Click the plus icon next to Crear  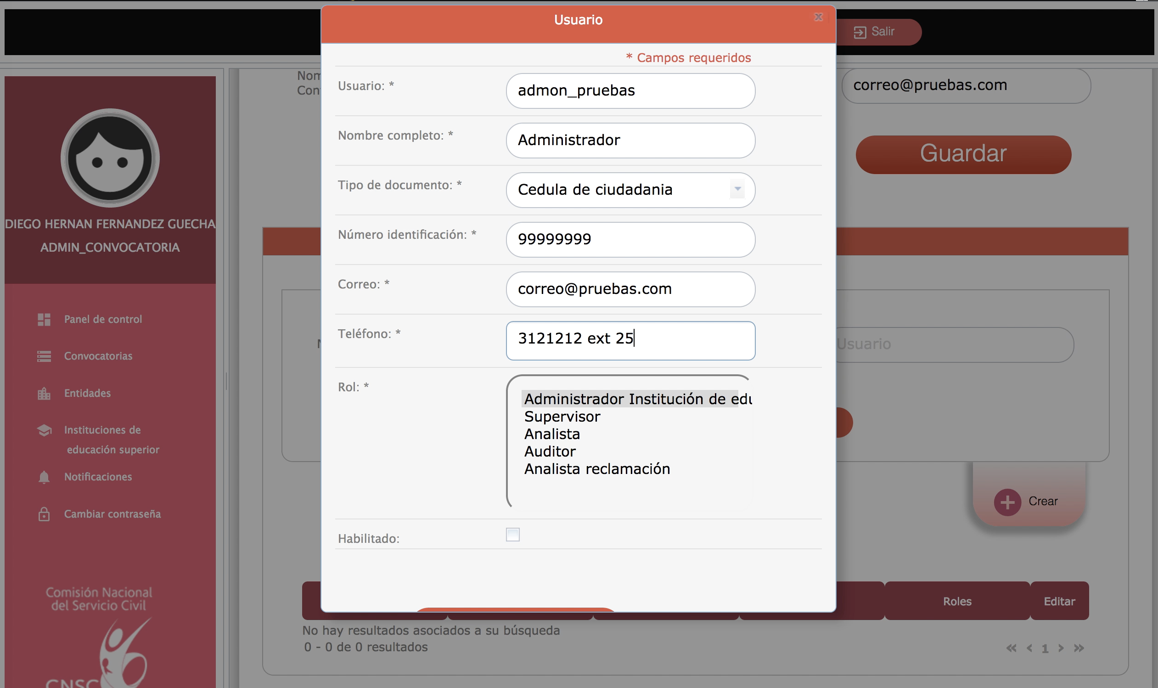(1007, 502)
